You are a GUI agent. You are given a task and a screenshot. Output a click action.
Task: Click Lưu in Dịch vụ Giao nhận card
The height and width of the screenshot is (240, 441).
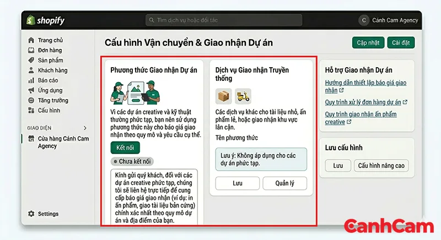point(238,183)
